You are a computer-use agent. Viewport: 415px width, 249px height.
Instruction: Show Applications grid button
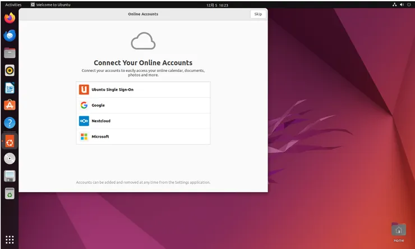coord(10,239)
